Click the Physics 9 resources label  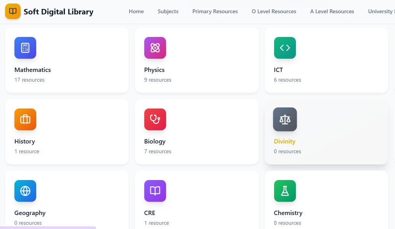(158, 80)
